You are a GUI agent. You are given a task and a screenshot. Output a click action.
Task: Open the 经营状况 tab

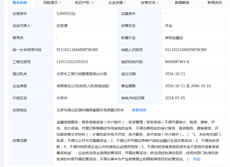(150, 3)
